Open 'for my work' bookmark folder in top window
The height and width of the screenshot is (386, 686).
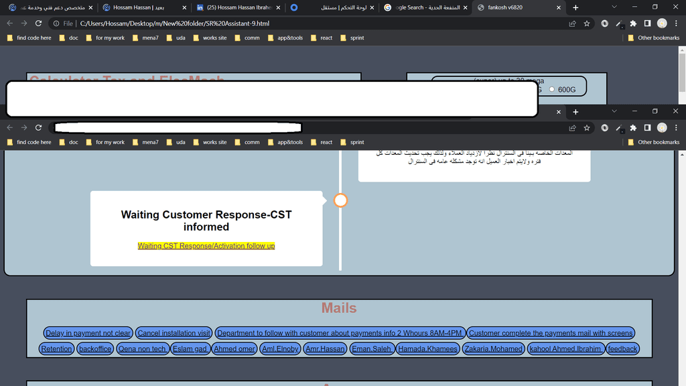(105, 38)
